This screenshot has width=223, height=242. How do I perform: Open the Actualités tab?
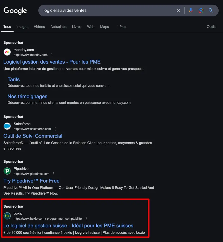pyautogui.click(x=58, y=27)
